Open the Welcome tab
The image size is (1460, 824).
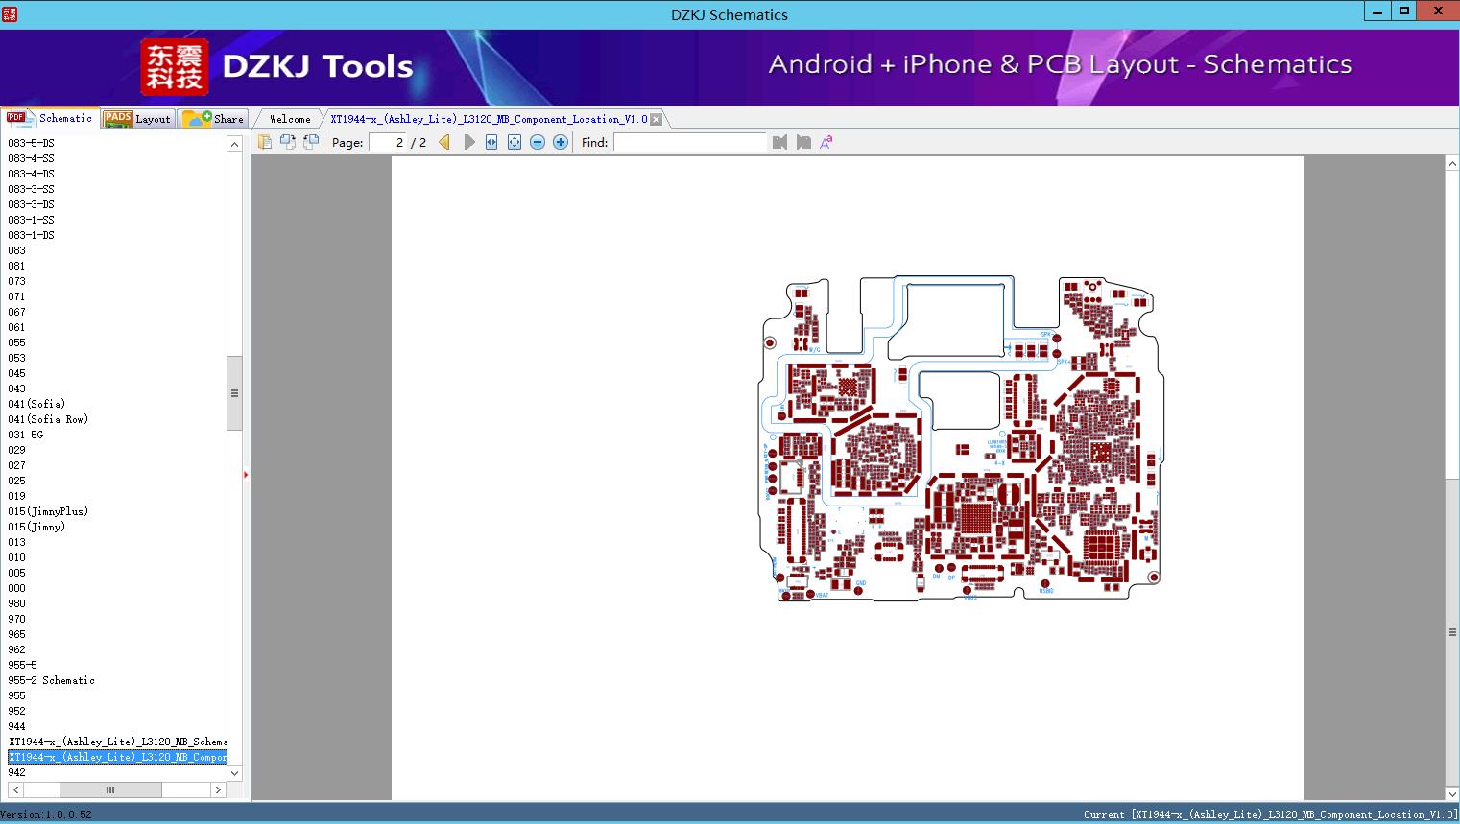290,119
